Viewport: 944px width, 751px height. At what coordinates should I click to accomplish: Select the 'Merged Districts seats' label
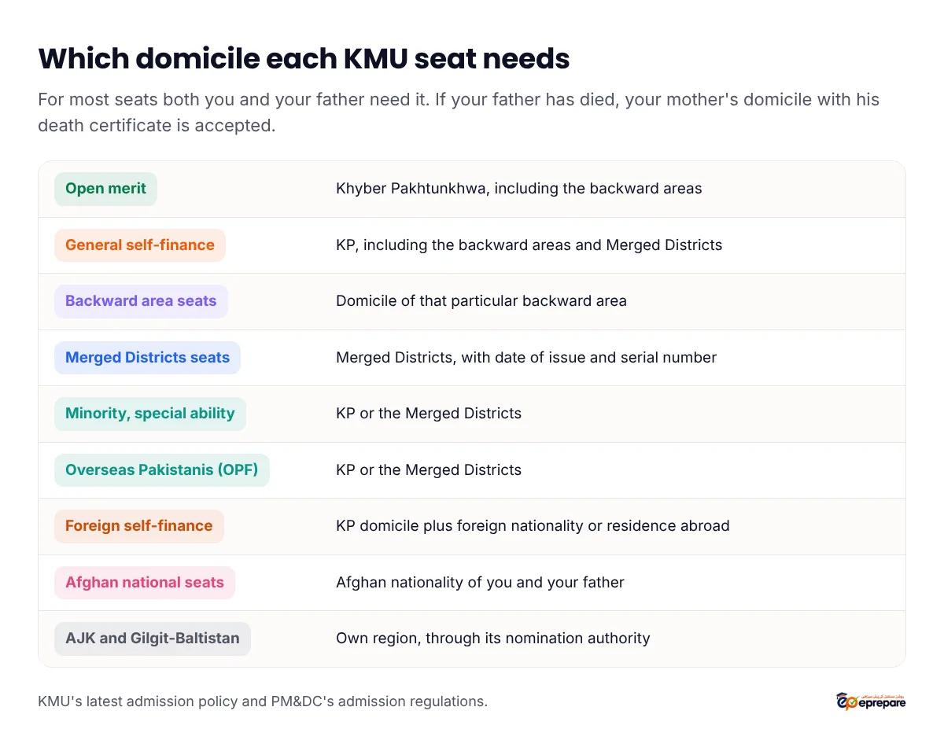[147, 358]
